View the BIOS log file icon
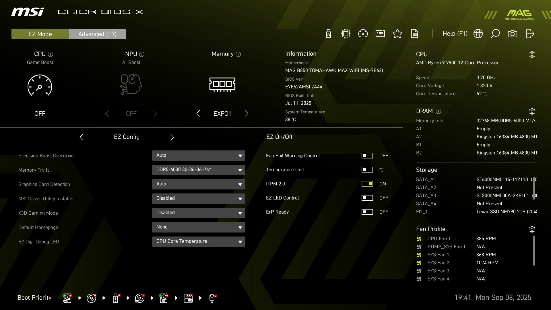Viewport: 551px width, 310px height. pos(414,34)
